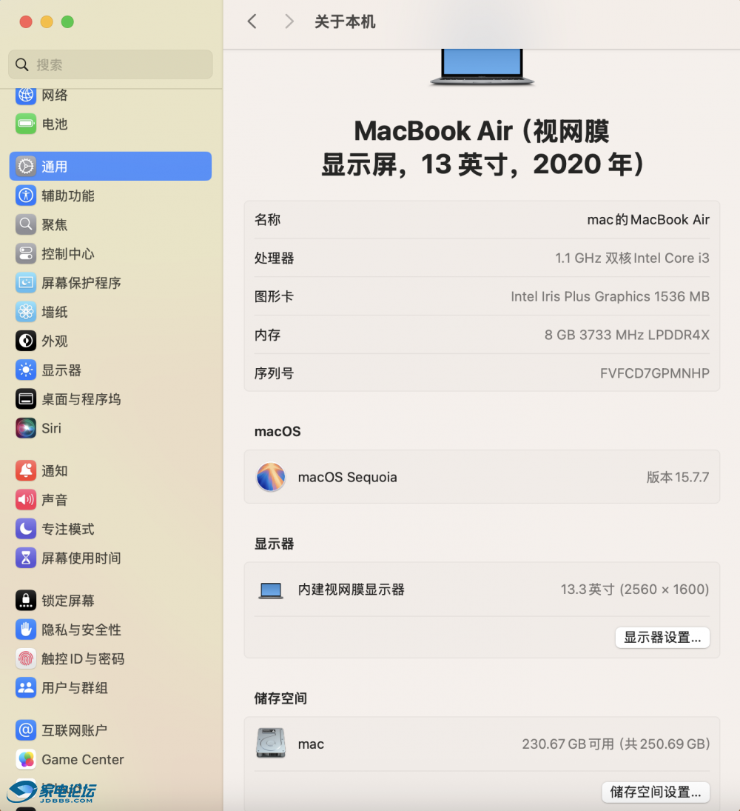
Task: Open the 屏幕保护程序 icon
Action: coord(26,282)
